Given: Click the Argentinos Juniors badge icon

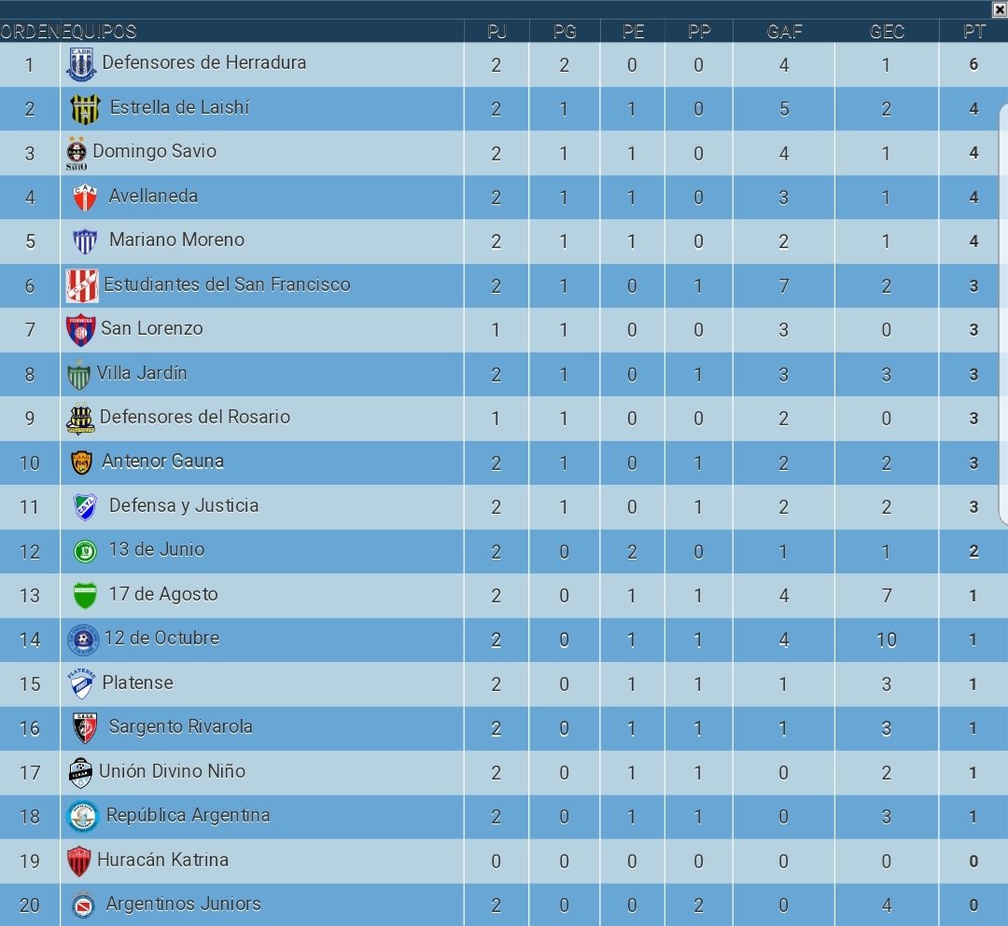Looking at the screenshot, I should tap(83, 905).
